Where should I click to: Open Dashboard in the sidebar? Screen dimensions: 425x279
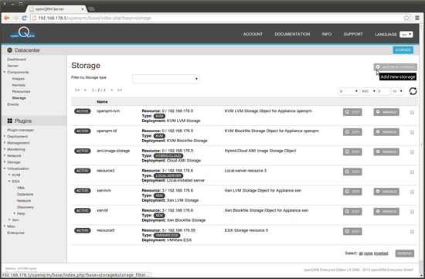click(x=16, y=60)
